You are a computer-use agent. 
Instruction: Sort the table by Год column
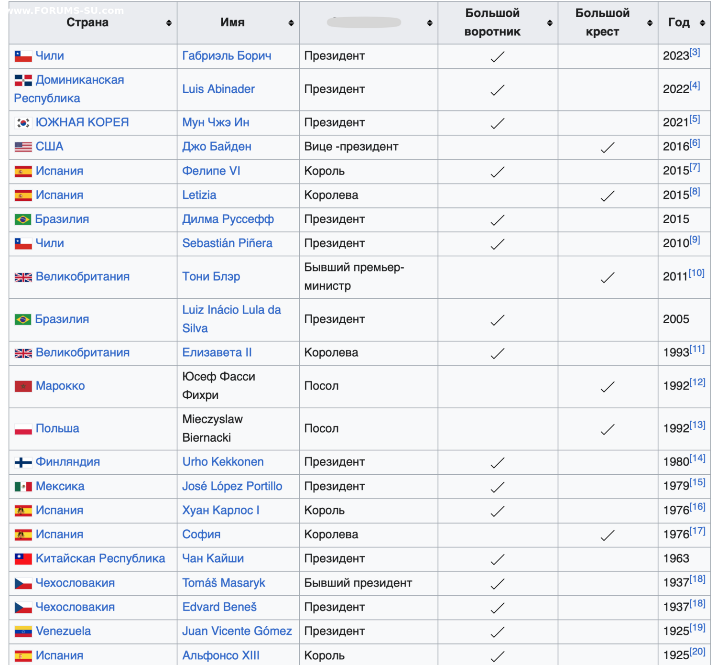702,23
